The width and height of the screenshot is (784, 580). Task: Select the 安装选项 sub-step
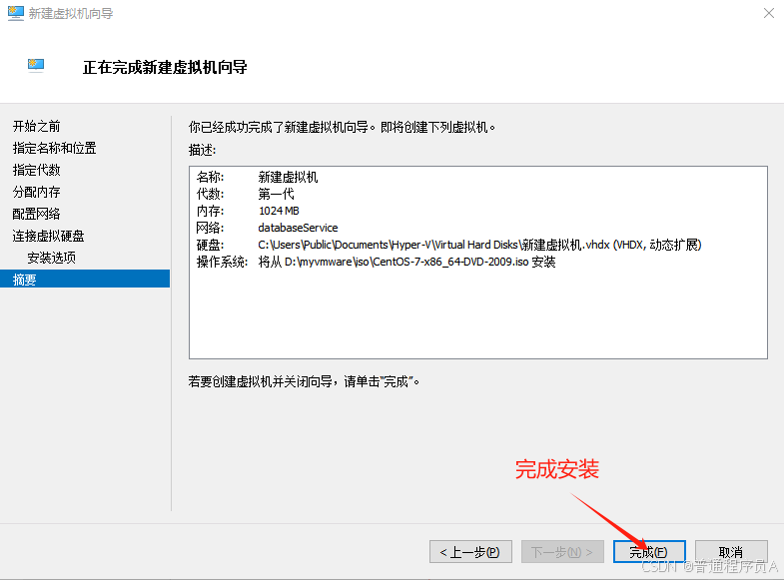pyautogui.click(x=52, y=258)
